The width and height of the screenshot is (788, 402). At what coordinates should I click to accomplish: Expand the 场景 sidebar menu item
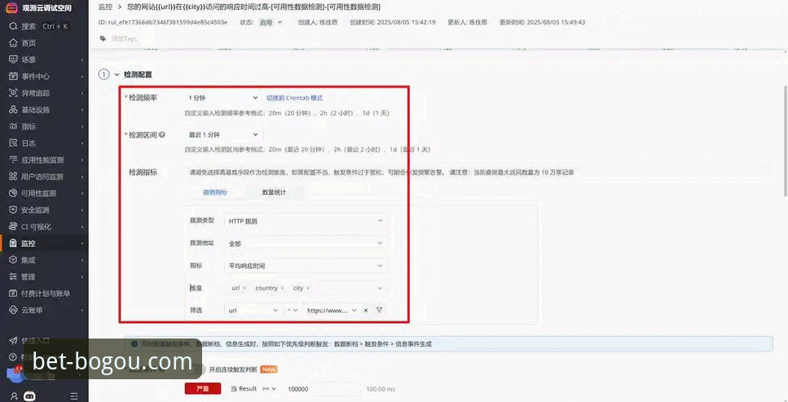click(x=44, y=59)
